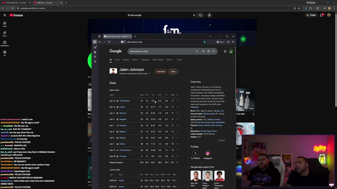The height and width of the screenshot is (189, 337).
Task: Open the Google apps grid
Action: pos(225,51)
